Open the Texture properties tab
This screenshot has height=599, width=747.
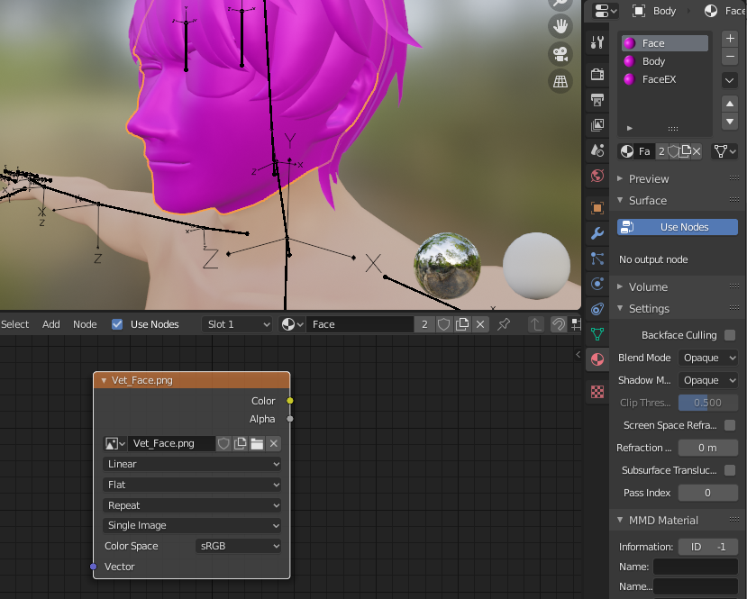[x=597, y=392]
